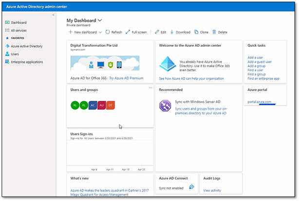Click Add a user quick task
Viewport: 299px width, 201px height.
click(255, 57)
